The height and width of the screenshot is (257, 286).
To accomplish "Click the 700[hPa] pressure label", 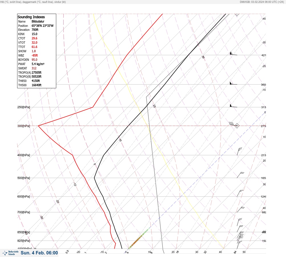I will click(24, 212).
